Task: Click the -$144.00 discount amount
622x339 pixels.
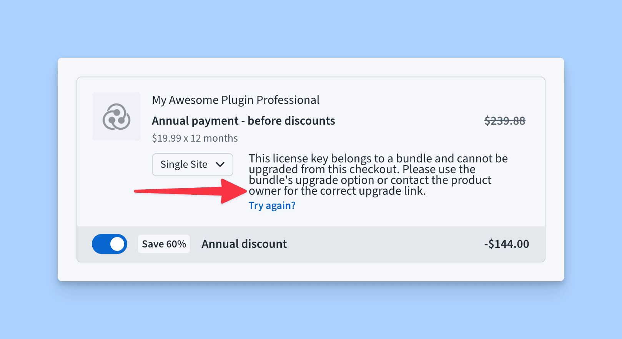Action: pyautogui.click(x=506, y=244)
